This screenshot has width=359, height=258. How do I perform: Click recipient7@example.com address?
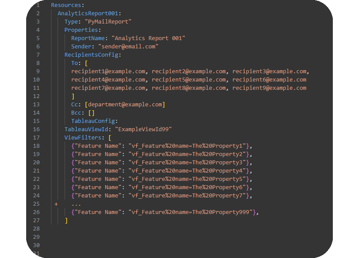point(108,88)
